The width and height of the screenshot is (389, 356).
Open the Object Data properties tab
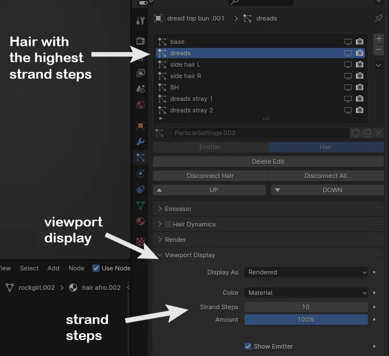point(141,205)
